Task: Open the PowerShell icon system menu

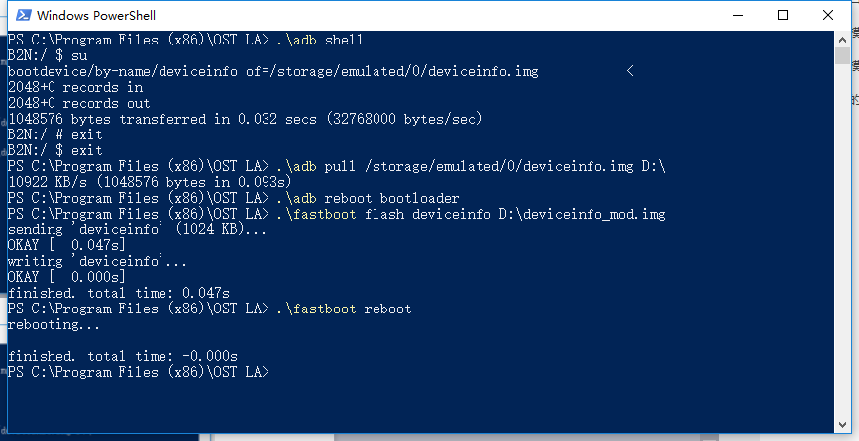Action: [23, 15]
